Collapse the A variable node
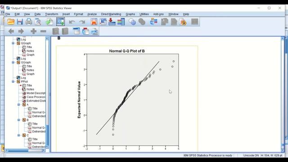288x162 pixels. [19, 104]
